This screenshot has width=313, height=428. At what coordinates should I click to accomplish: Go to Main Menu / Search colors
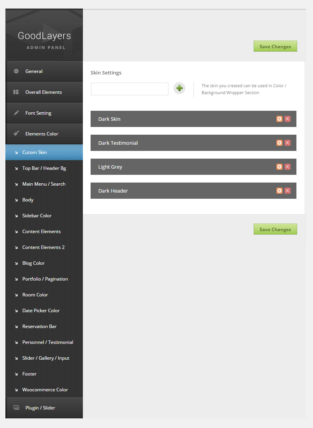(44, 184)
